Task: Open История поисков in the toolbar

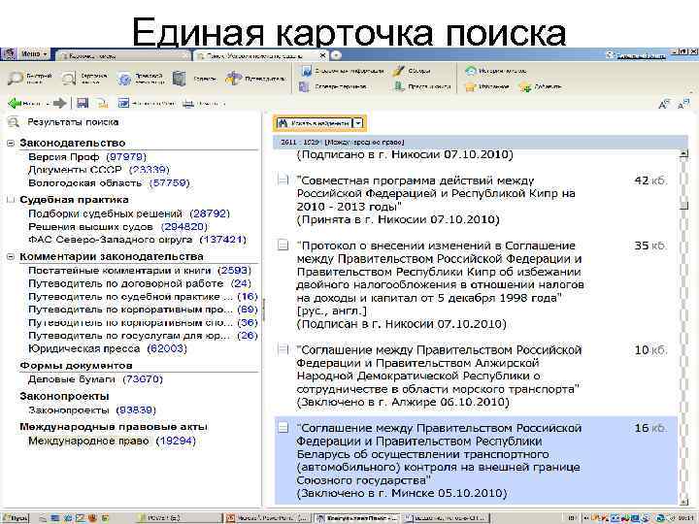Action: [496, 71]
